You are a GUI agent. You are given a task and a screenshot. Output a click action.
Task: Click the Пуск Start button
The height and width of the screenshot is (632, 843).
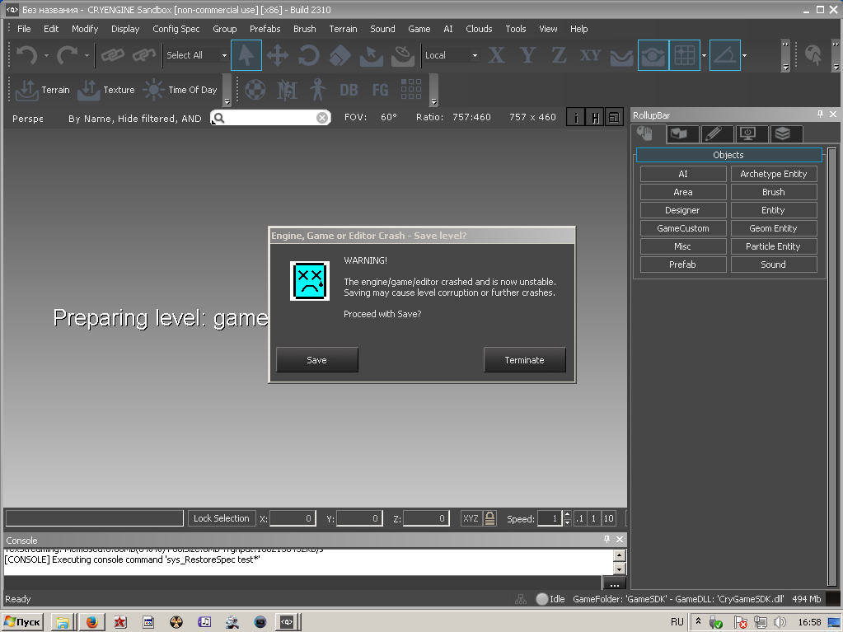tap(23, 622)
